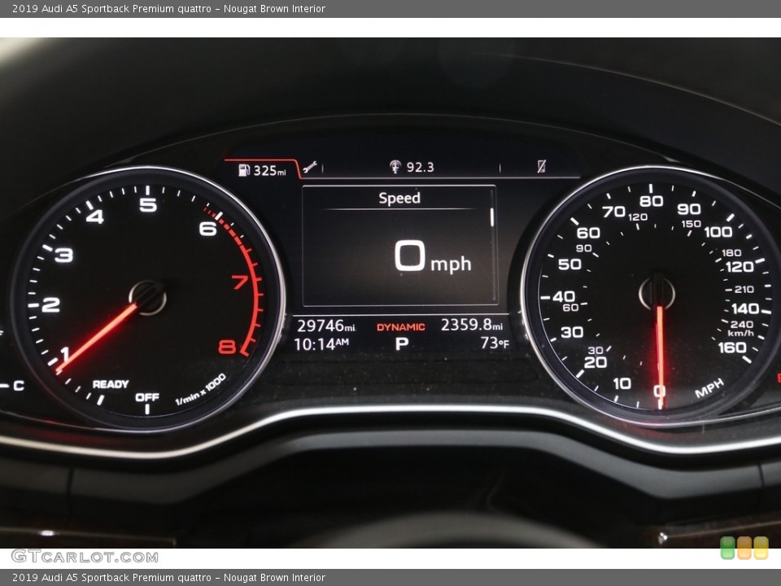
Task: Click the 1/min x 1000 unit label
Action: point(201,389)
